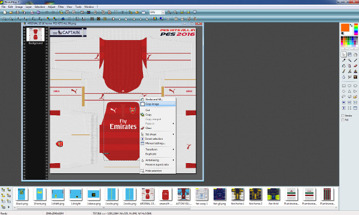This screenshot has height=215, width=359.
Task: Expand the Set shape submenu
Action: click(158, 134)
